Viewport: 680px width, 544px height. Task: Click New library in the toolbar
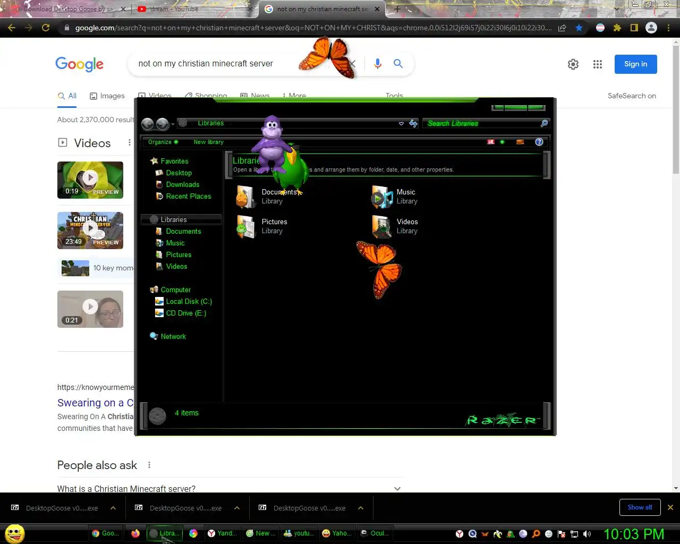pos(209,142)
